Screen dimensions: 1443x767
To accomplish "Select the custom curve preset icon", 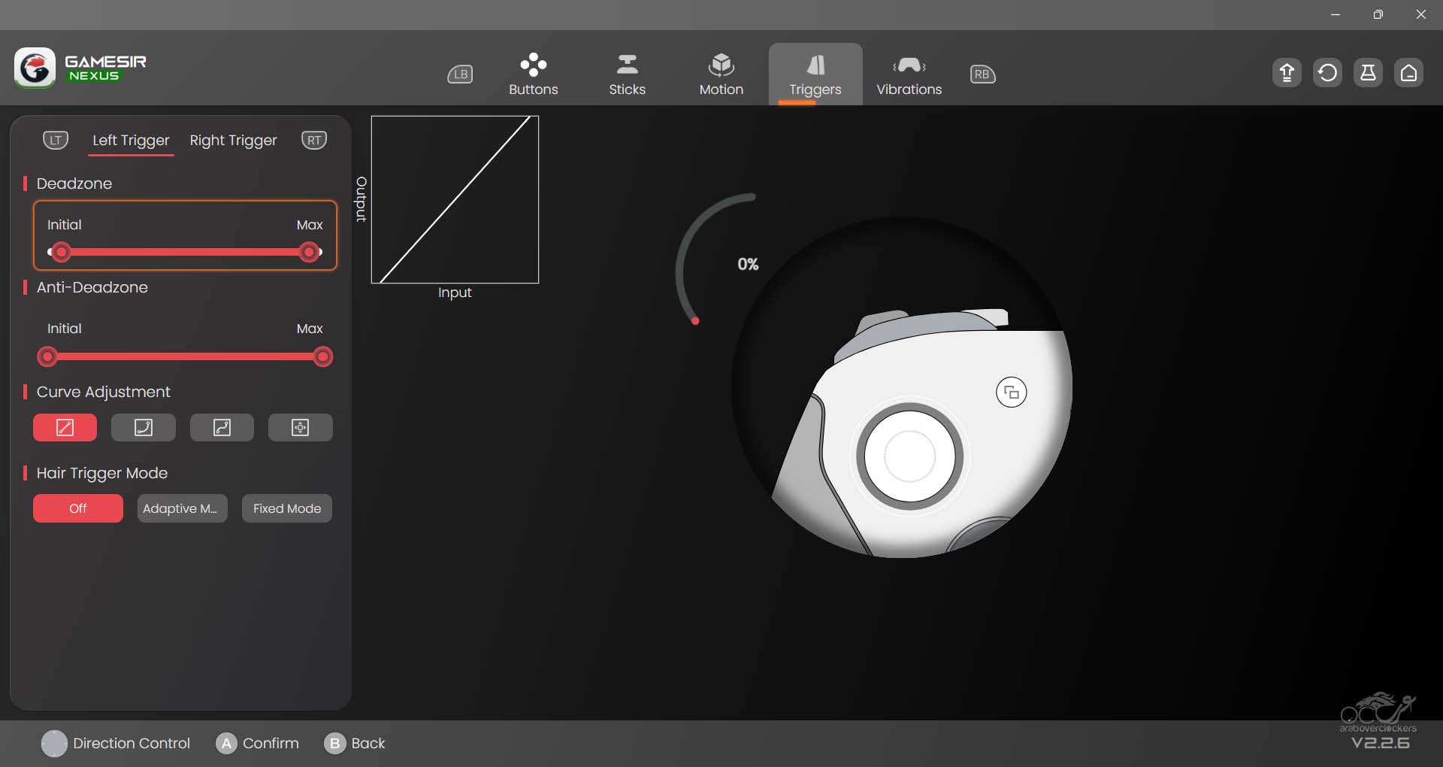I will [x=300, y=428].
